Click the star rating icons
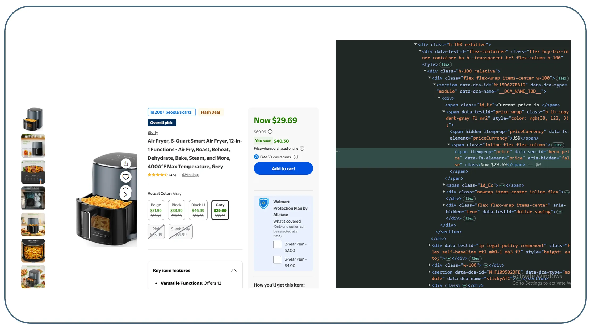The image size is (591, 329). tap(158, 175)
